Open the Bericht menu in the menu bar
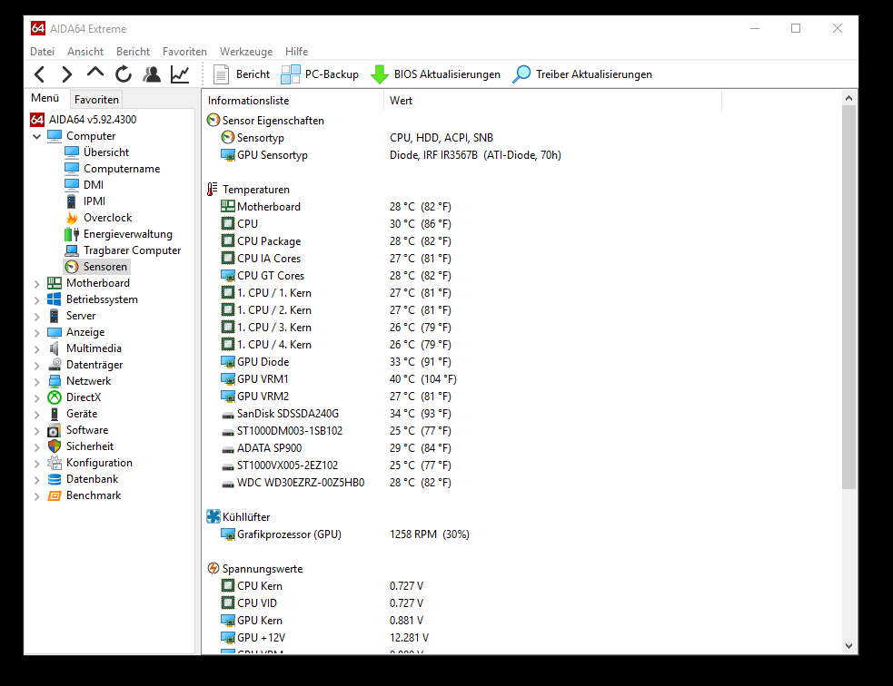893x686 pixels. [x=133, y=51]
